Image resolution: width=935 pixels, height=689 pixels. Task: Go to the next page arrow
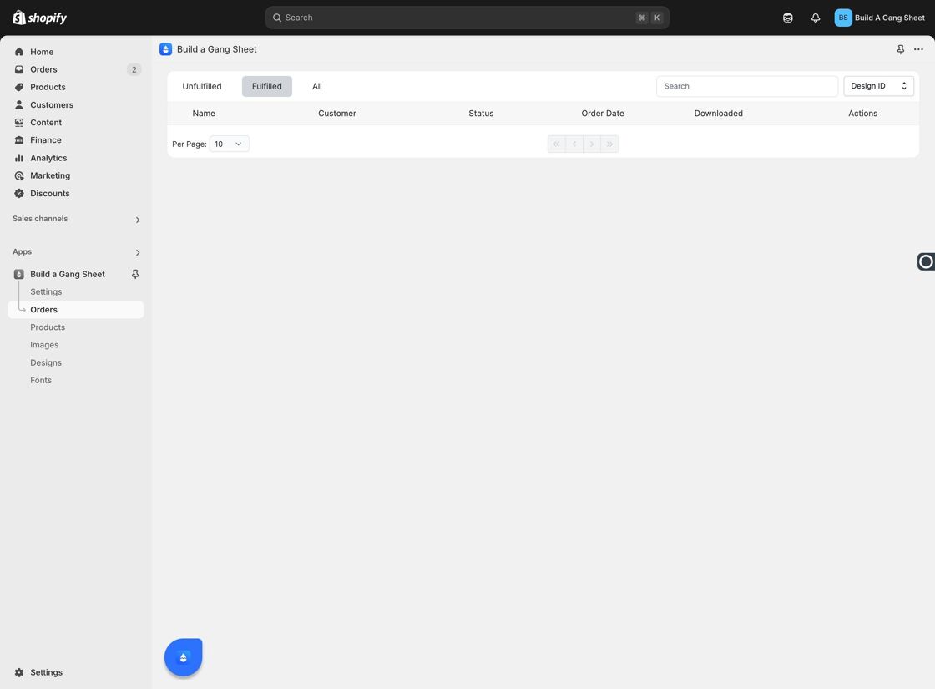[592, 144]
